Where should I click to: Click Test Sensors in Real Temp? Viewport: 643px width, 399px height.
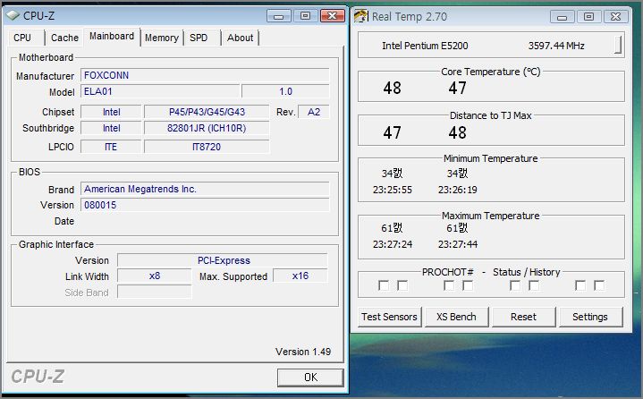click(x=389, y=317)
